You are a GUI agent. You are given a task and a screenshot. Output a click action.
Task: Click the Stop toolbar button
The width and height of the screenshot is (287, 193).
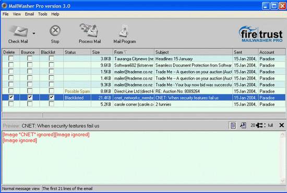coord(55,35)
